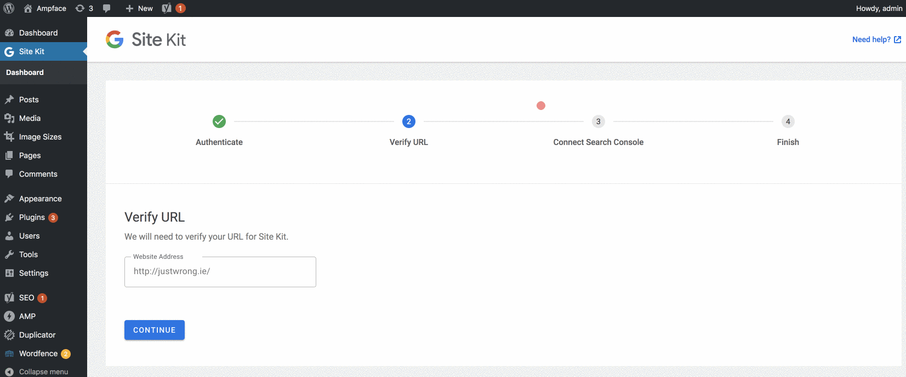Click the Comments bubble icon in sidebar
Viewport: 906px width, 377px height.
pos(9,174)
